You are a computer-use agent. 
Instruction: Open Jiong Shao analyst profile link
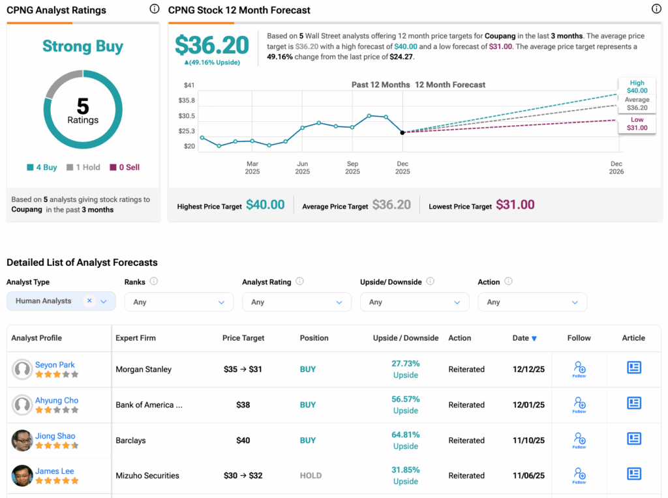[x=55, y=436]
